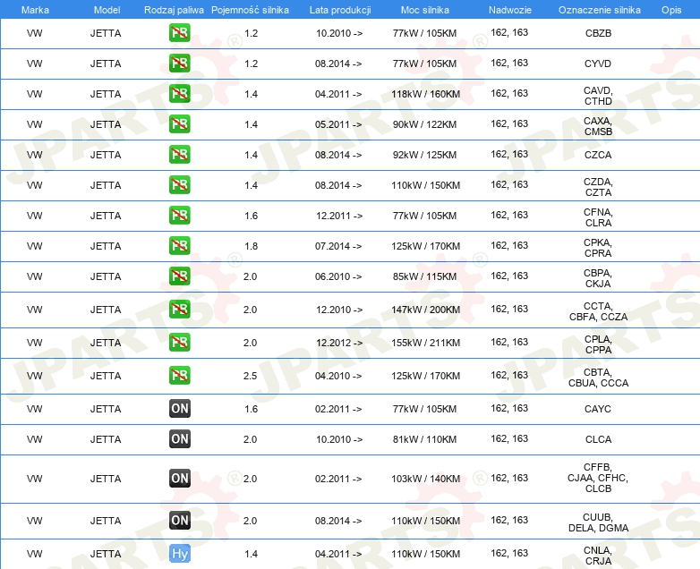Select engine codes CAVD, CTHD
The image size is (700, 569).
pyautogui.click(x=598, y=96)
